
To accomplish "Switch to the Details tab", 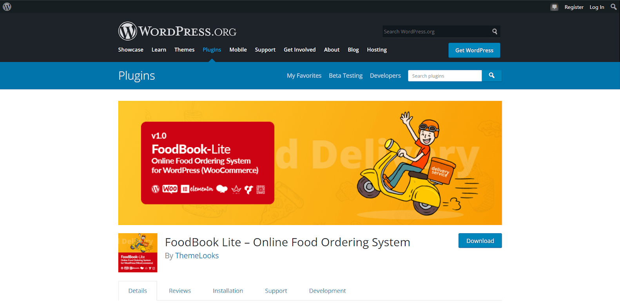I will 138,291.
